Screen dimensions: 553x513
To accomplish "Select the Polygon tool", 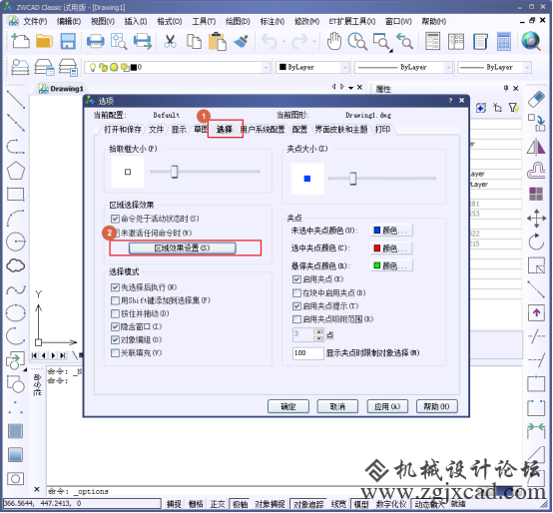I will 16,171.
